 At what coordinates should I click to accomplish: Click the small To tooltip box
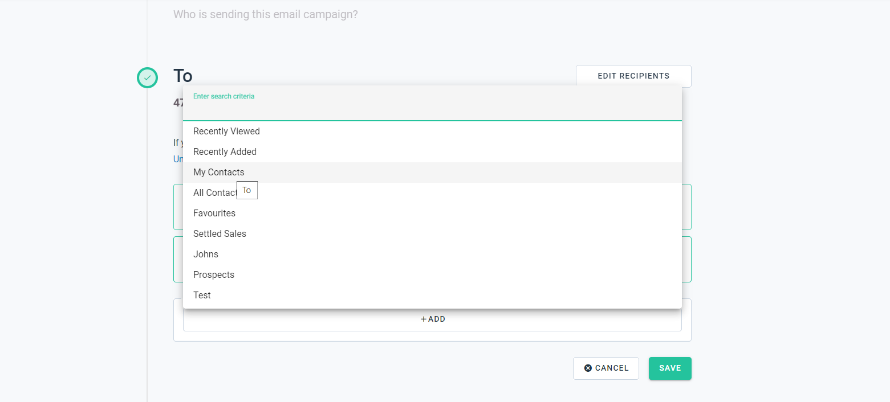point(247,190)
